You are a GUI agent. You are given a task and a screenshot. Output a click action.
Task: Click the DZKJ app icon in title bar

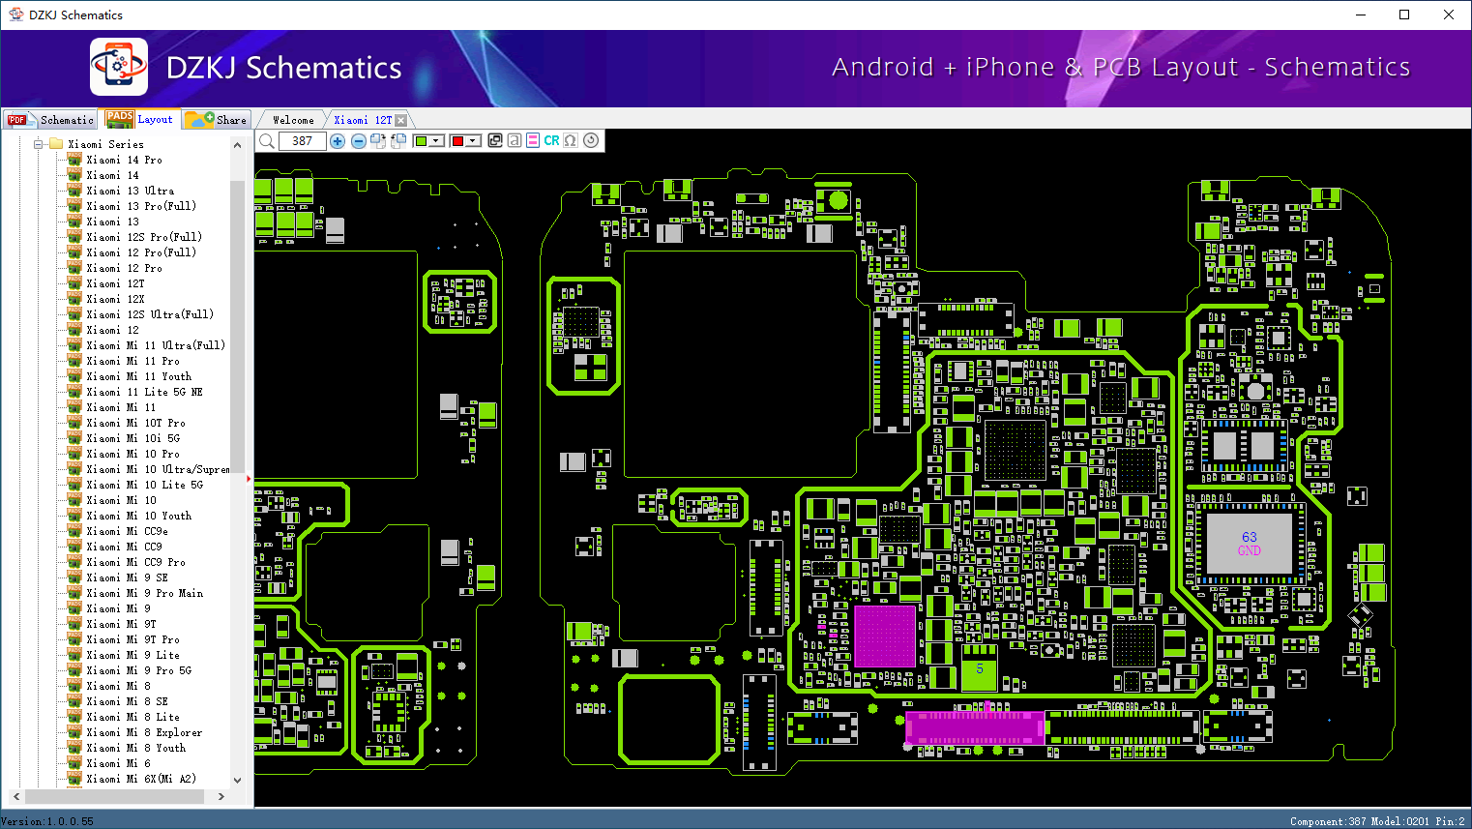pos(15,15)
